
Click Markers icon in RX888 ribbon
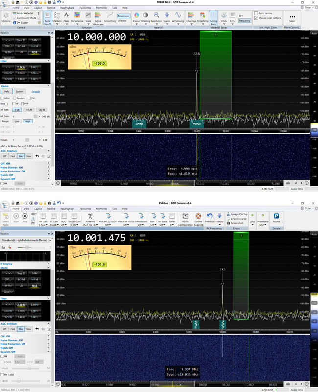(x=57, y=18)
